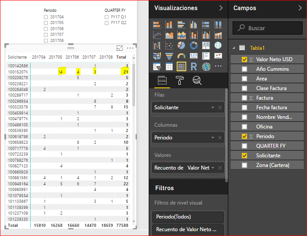Open the Periodo column field dropdown
The height and width of the screenshot is (236, 307).
point(213,138)
